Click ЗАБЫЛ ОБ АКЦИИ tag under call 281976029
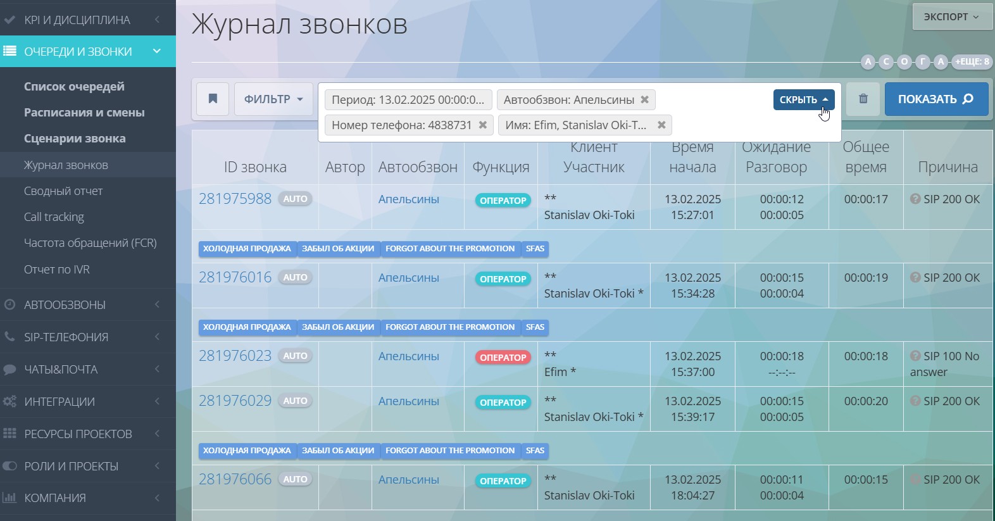Viewport: 995px width, 521px height. [x=338, y=451]
